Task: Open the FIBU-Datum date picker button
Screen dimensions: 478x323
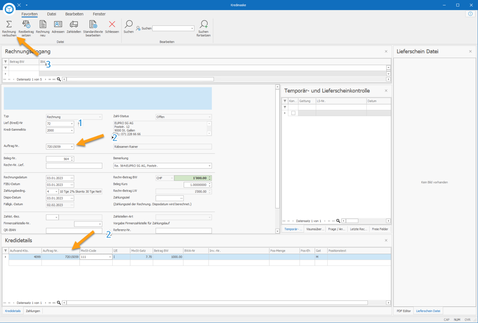Action: 72,185
